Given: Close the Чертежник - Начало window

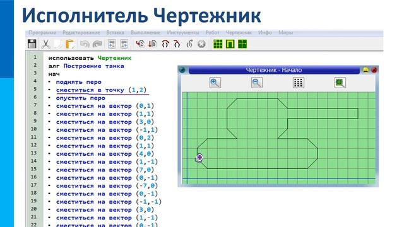Looking at the screenshot, I should click(x=374, y=70).
